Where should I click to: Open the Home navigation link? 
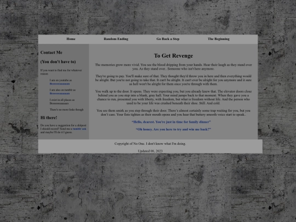pyautogui.click(x=71, y=39)
